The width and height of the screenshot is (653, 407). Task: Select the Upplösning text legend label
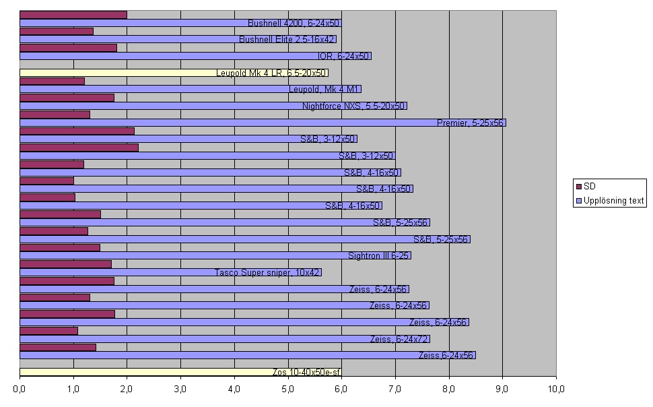[x=615, y=201]
